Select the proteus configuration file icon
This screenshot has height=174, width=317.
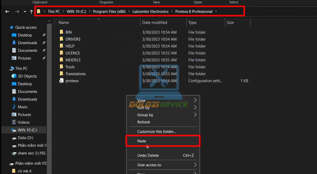(x=61, y=81)
